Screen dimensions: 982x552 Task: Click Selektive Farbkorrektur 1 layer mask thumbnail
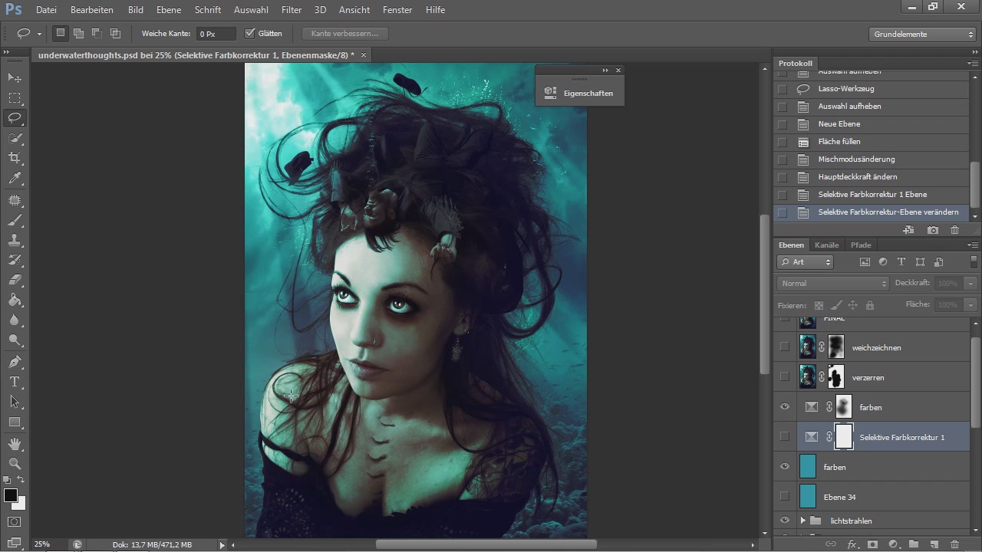pyautogui.click(x=844, y=437)
